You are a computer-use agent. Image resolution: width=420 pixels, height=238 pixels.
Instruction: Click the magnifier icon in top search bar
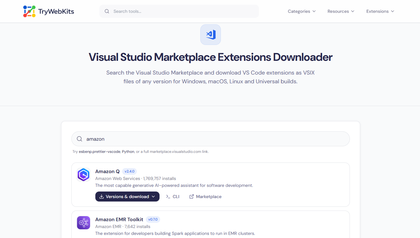tap(107, 11)
